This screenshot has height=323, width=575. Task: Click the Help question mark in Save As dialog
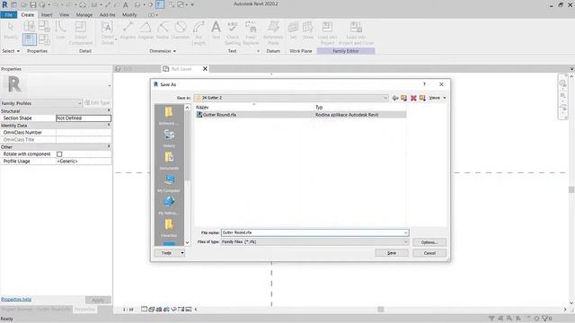pyautogui.click(x=424, y=84)
